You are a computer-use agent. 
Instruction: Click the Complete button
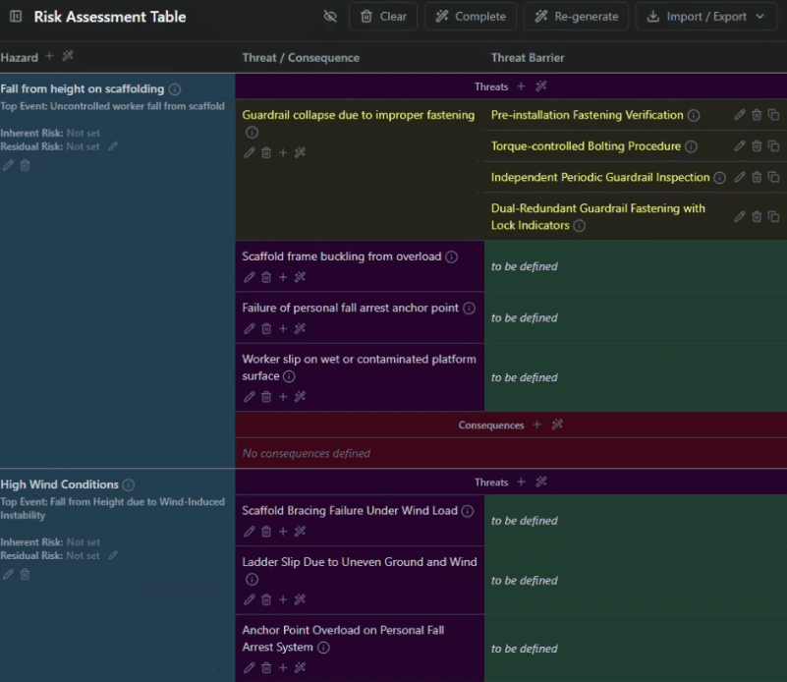(470, 17)
